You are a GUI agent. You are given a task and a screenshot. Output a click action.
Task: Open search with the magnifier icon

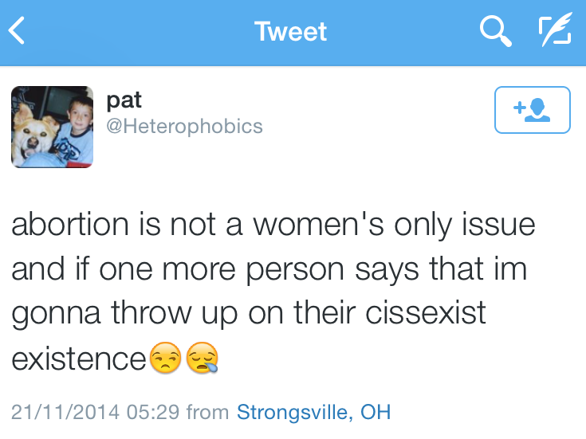(x=495, y=32)
